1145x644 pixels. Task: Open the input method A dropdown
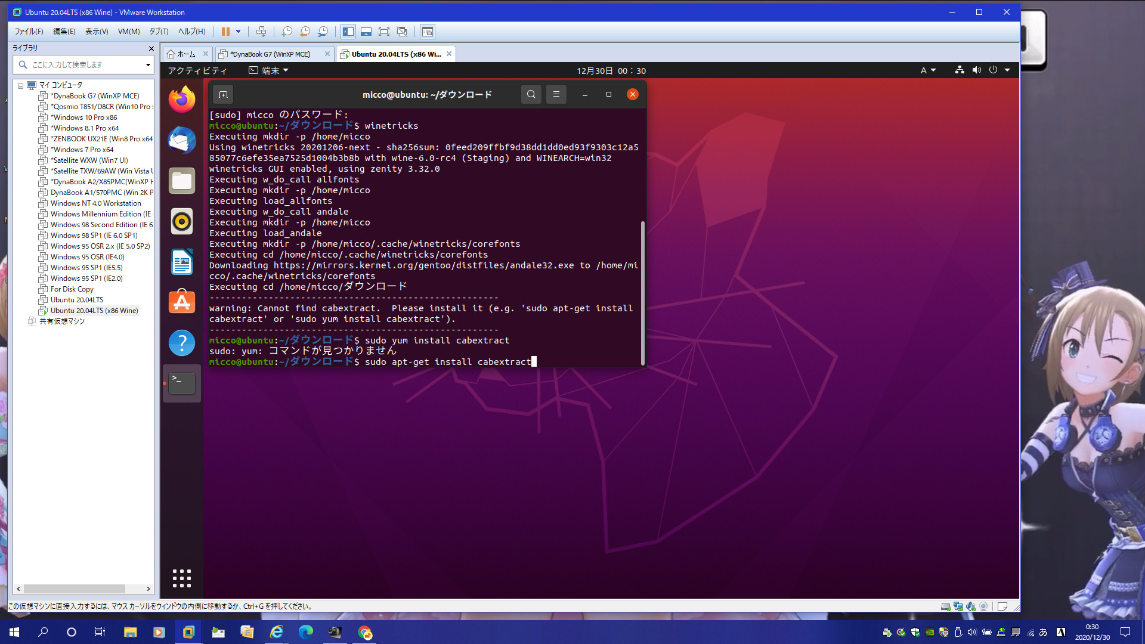[928, 70]
